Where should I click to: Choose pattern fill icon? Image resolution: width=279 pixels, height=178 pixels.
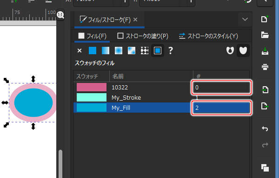click(x=145, y=51)
